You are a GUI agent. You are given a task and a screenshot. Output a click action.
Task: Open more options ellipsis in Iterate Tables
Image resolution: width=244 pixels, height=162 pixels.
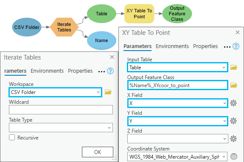[x=101, y=72]
